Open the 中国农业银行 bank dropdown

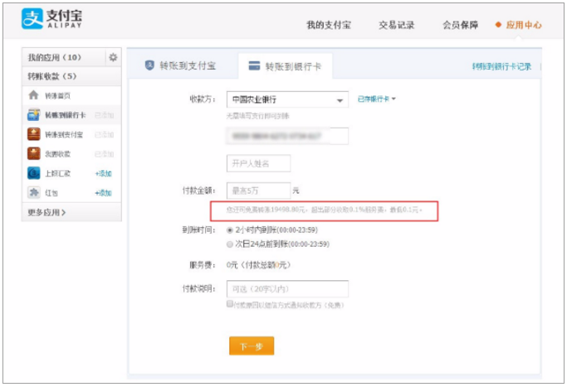[287, 99]
